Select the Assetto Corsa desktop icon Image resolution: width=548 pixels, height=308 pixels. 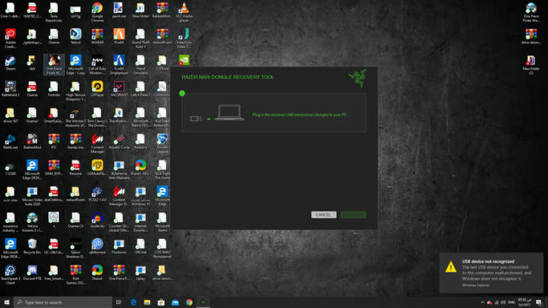pyautogui.click(x=119, y=141)
